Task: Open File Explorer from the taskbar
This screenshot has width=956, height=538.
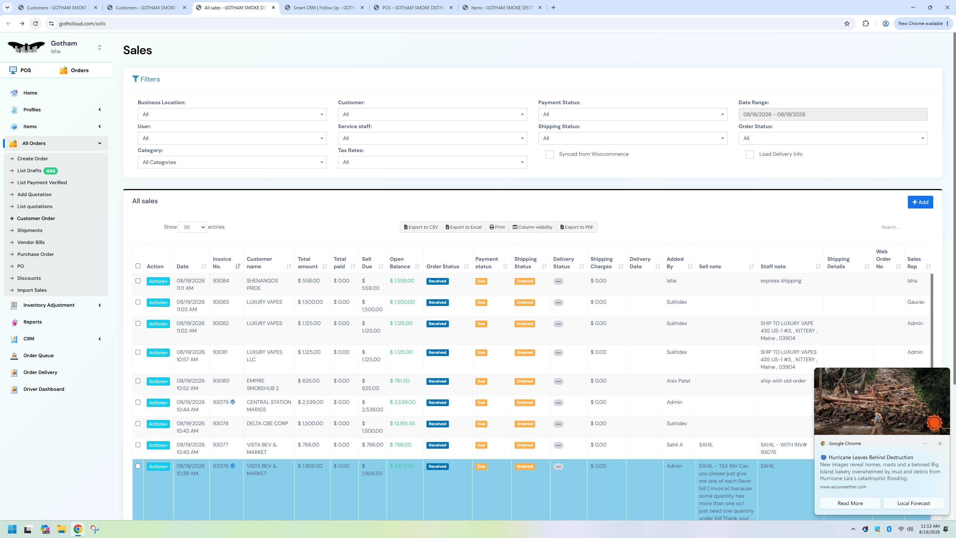Action: click(x=61, y=529)
